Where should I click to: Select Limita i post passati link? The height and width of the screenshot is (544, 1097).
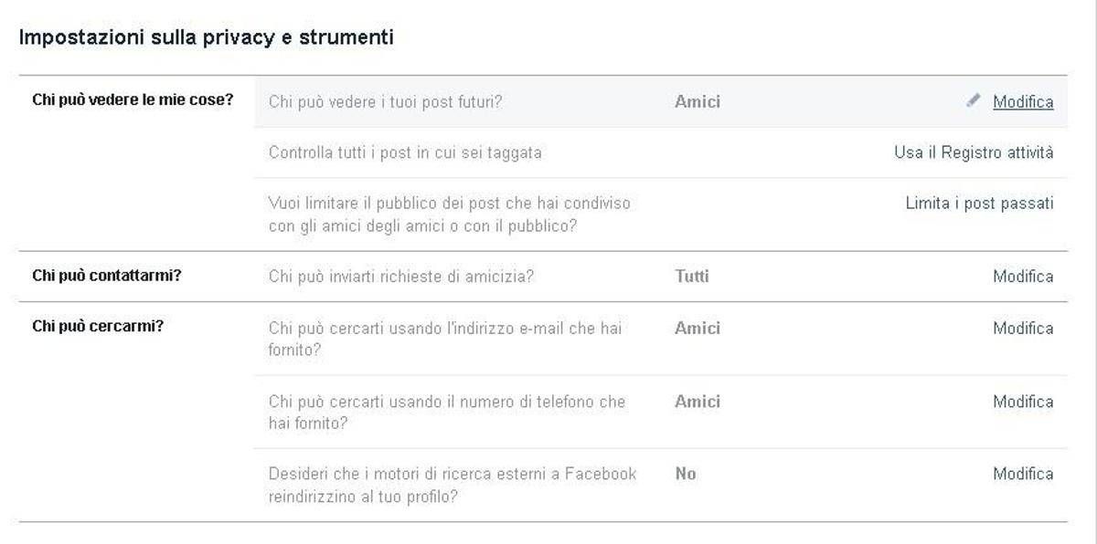[979, 204]
